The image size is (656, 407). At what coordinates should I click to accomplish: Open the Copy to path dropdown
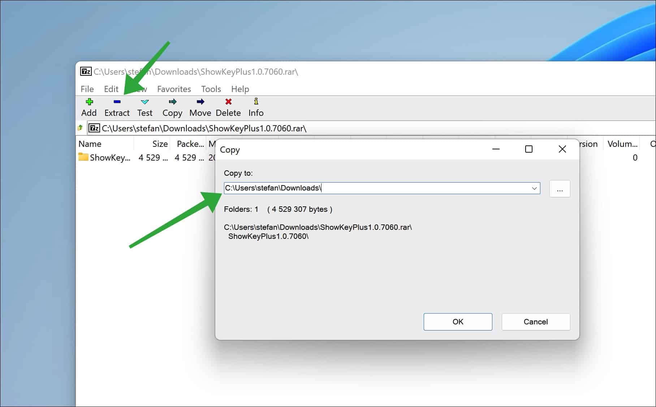[534, 188]
